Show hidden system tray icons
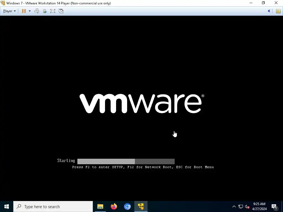This screenshot has height=212, width=283. 234,206
